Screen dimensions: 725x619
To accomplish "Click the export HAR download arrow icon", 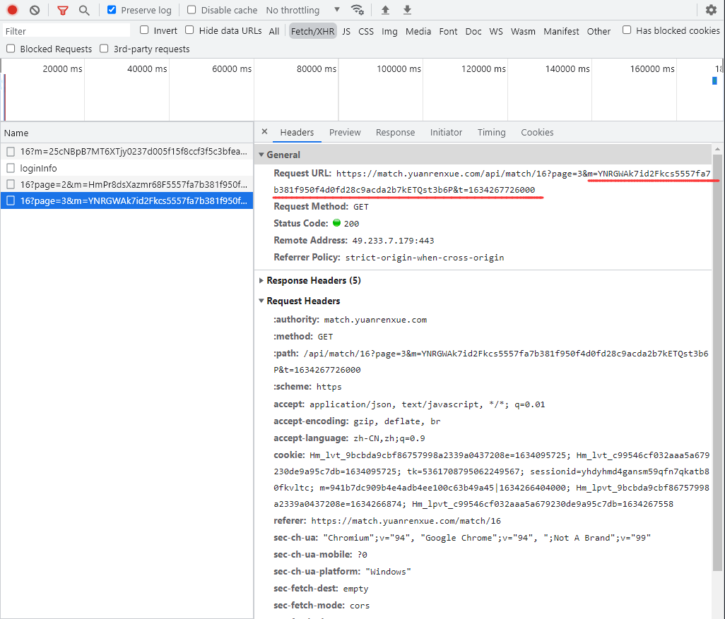I will pos(407,10).
